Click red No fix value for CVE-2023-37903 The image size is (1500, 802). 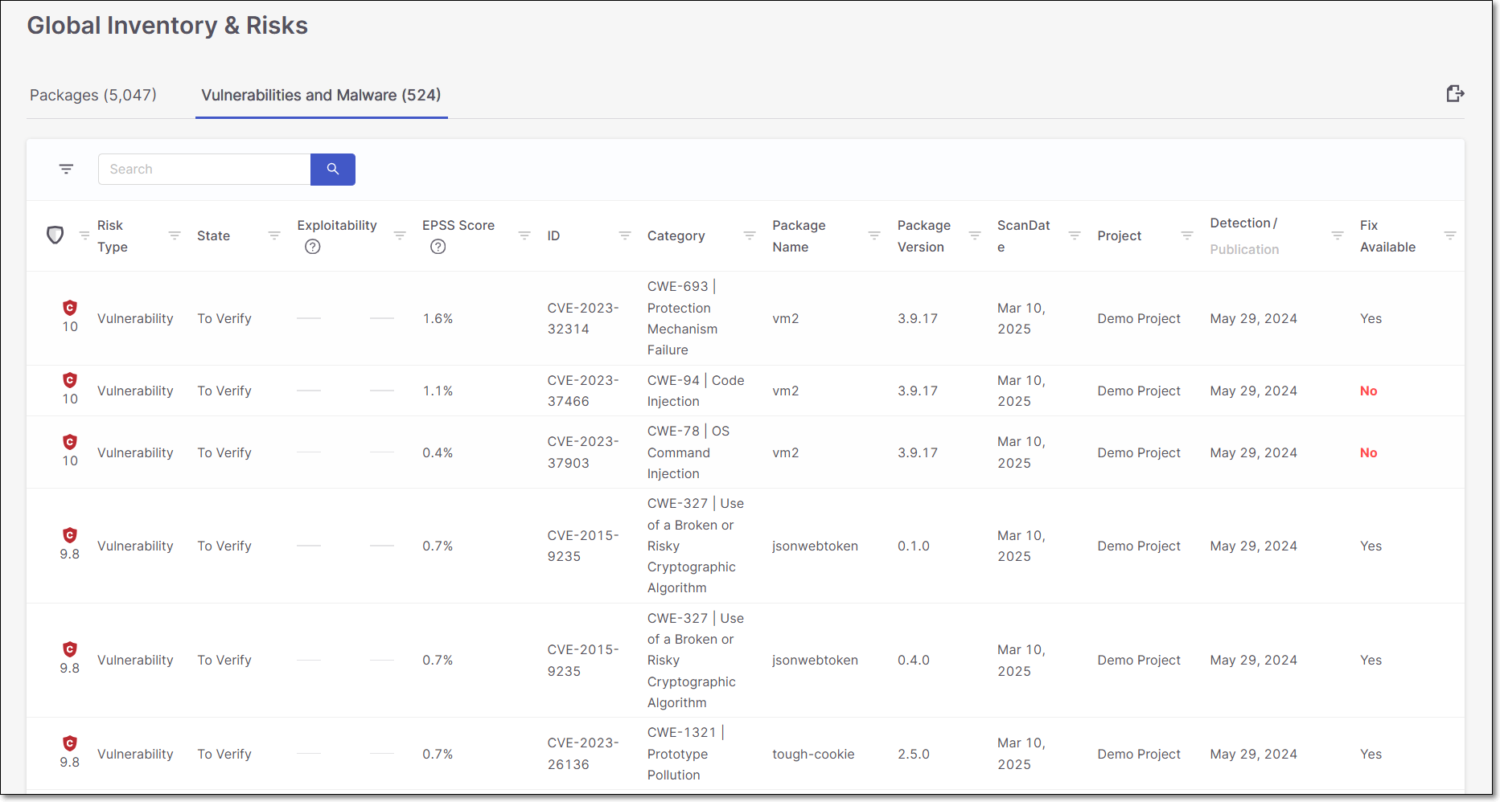[1368, 452]
